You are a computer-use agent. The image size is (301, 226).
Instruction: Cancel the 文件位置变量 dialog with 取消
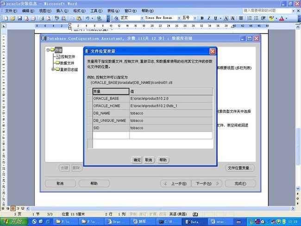point(149,160)
